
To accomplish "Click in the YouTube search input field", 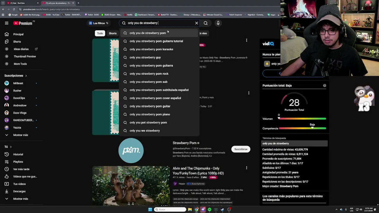I will point(160,23).
